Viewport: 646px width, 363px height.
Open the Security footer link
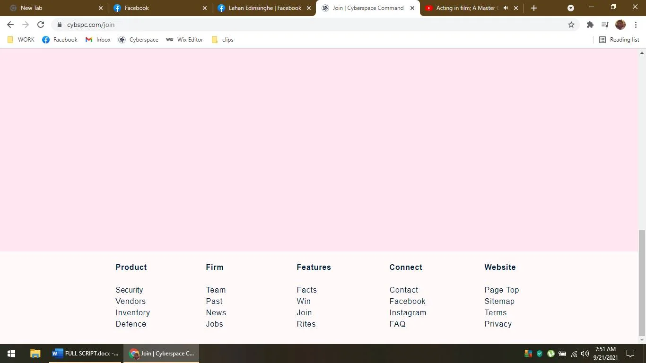point(129,290)
